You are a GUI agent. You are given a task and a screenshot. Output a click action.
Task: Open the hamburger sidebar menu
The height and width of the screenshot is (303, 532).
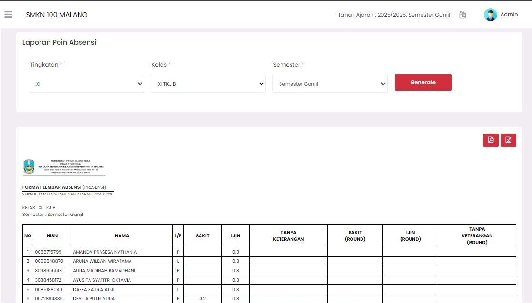point(8,15)
